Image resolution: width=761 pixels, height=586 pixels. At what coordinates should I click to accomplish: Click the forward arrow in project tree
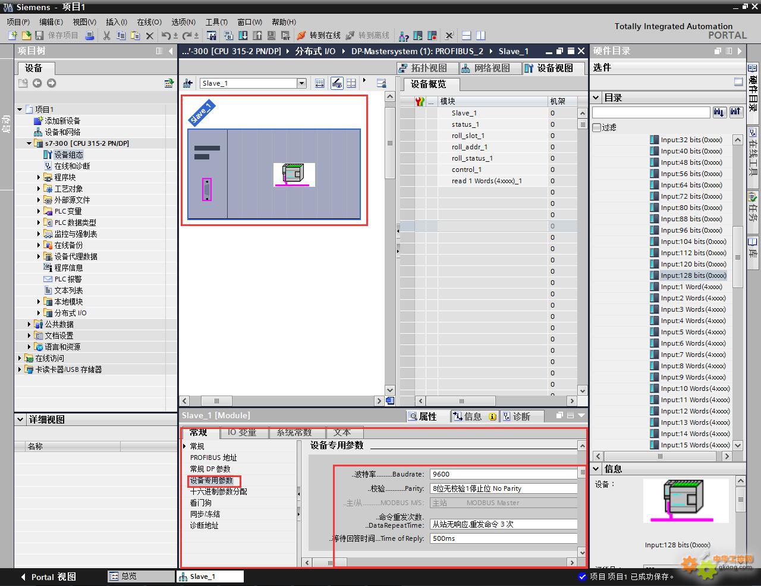pos(51,83)
